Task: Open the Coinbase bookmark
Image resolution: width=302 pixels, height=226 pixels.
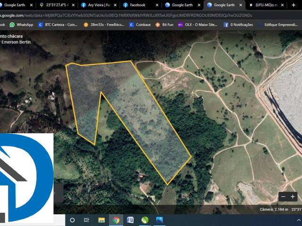Action: point(140,24)
